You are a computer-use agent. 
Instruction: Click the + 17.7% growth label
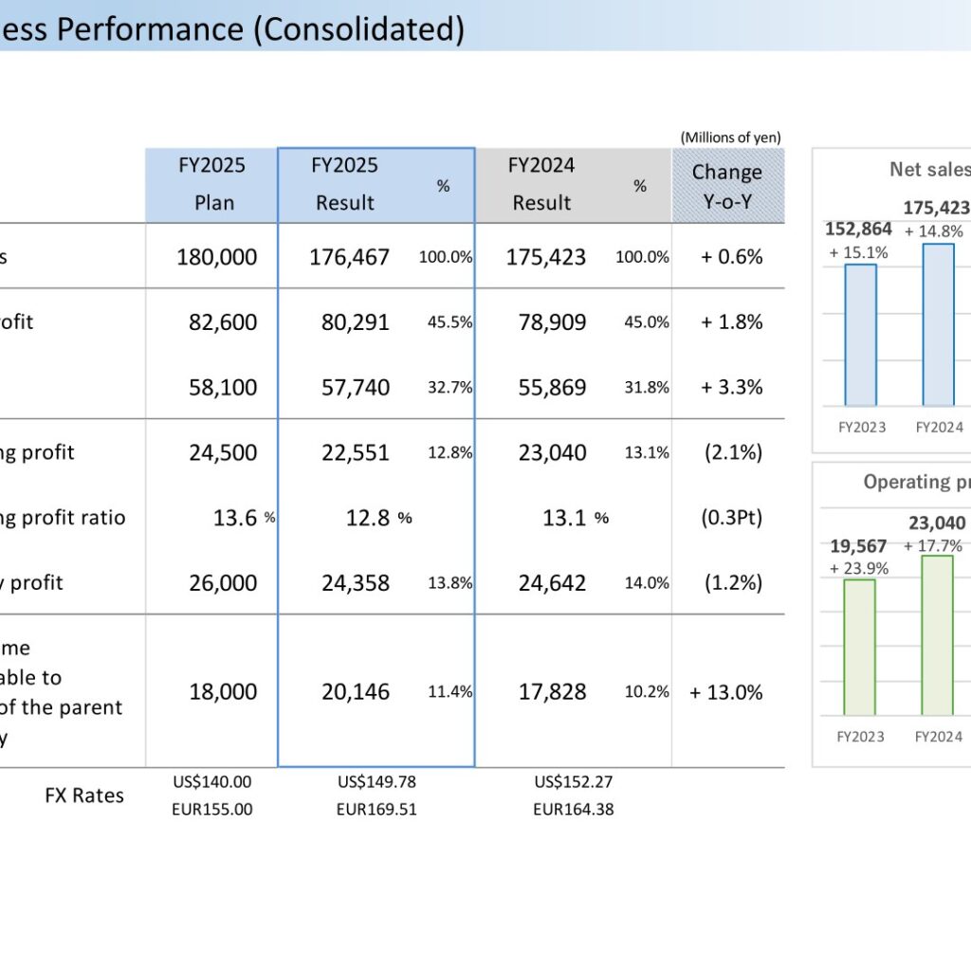click(x=933, y=546)
